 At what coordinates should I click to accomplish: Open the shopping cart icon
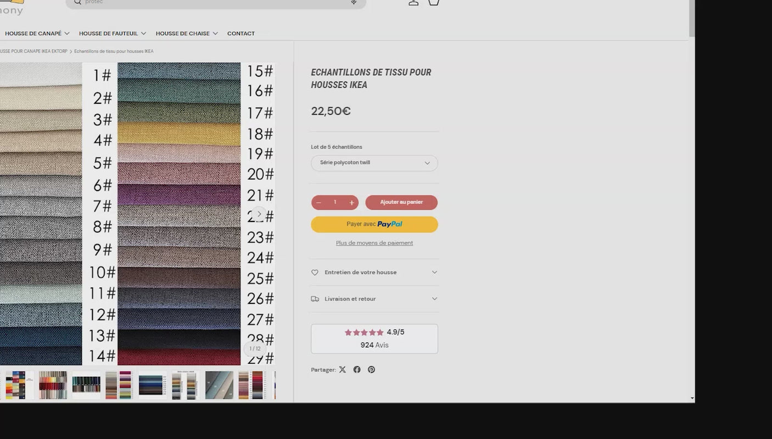point(434,2)
